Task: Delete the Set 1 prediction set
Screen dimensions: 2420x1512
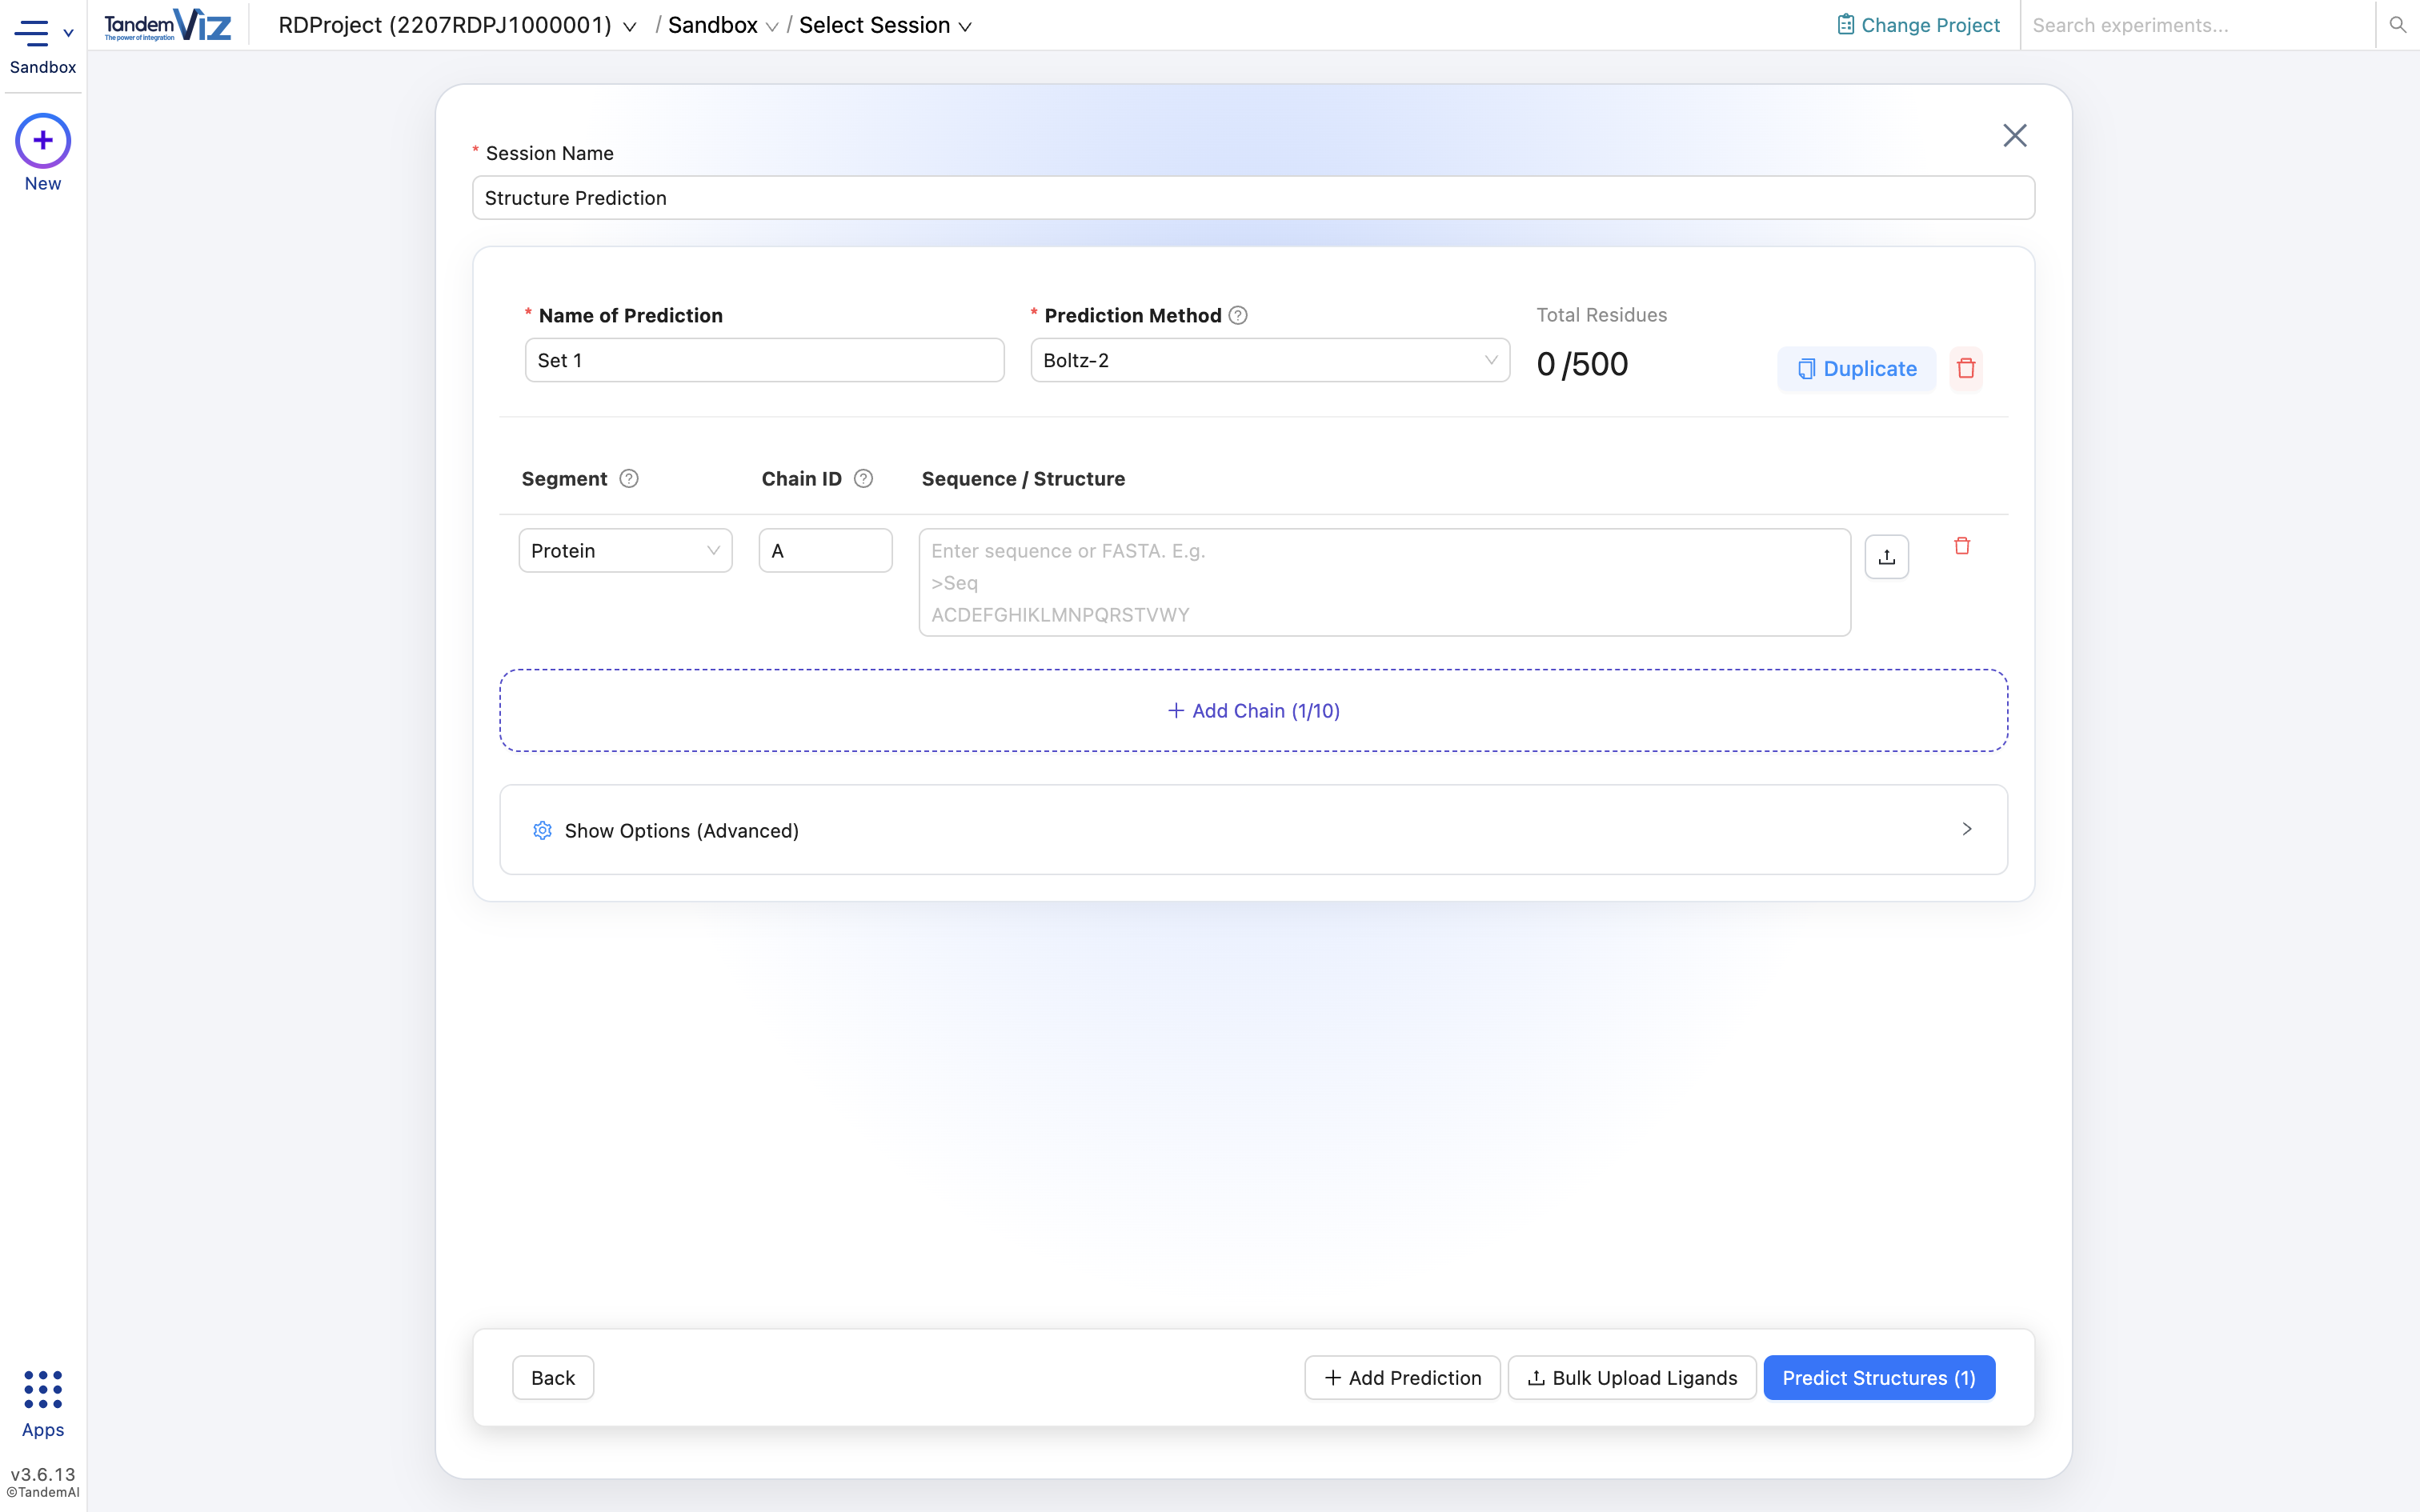Action: (x=1965, y=368)
